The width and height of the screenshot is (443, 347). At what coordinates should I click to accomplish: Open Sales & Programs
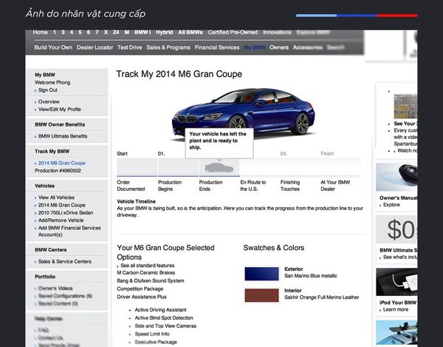[168, 47]
